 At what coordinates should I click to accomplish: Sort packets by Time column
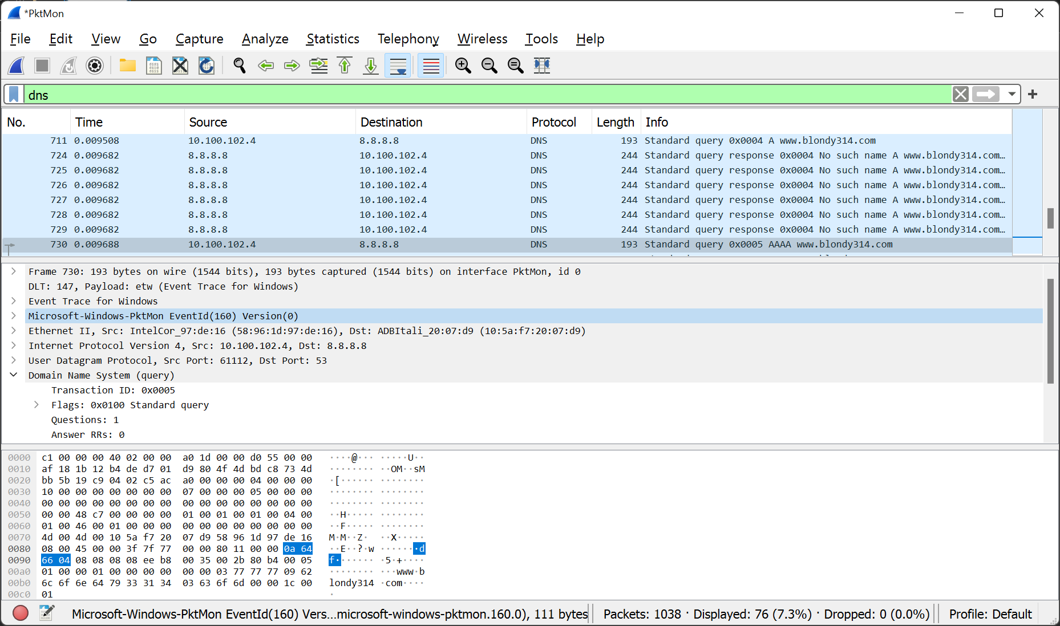click(x=127, y=122)
